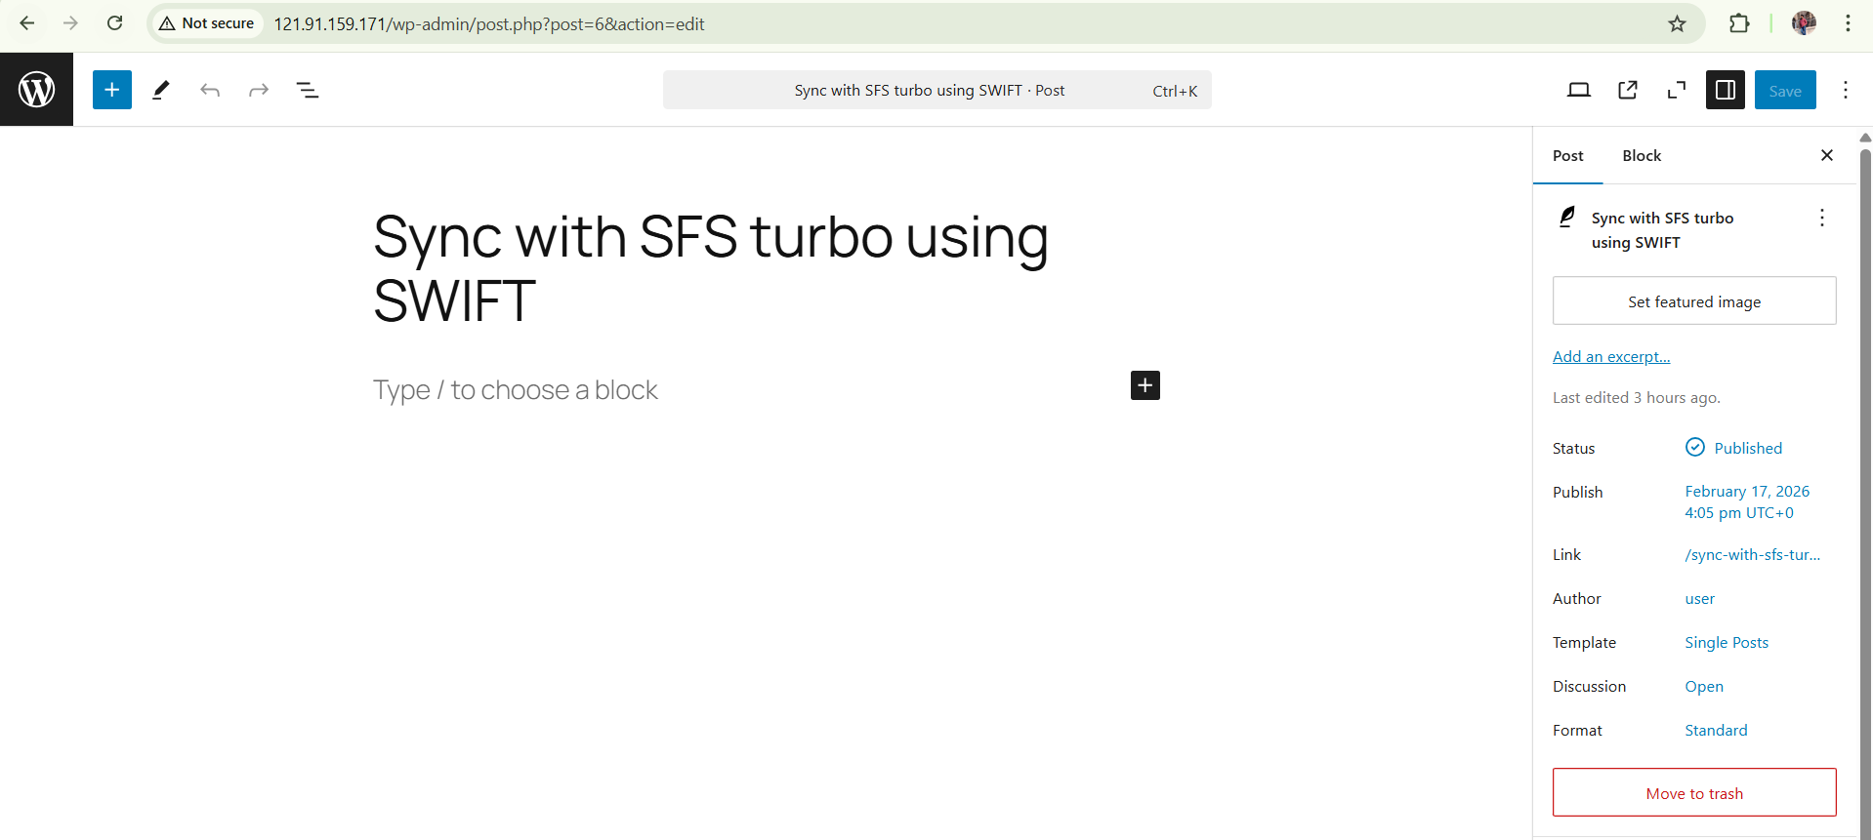View post in new tab icon

click(x=1628, y=90)
